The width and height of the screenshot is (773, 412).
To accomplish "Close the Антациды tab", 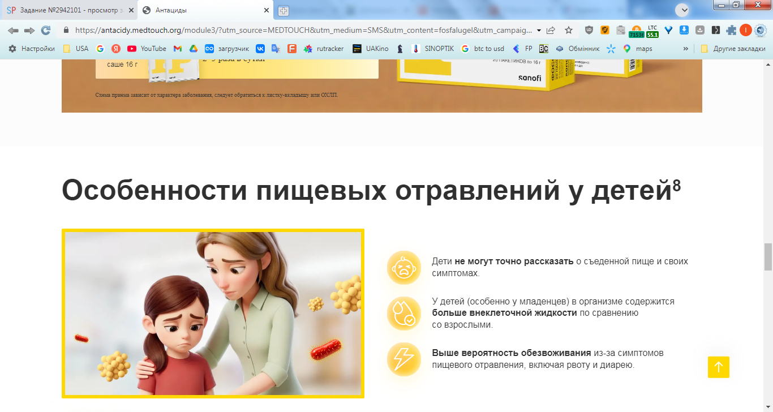I will pyautogui.click(x=267, y=10).
